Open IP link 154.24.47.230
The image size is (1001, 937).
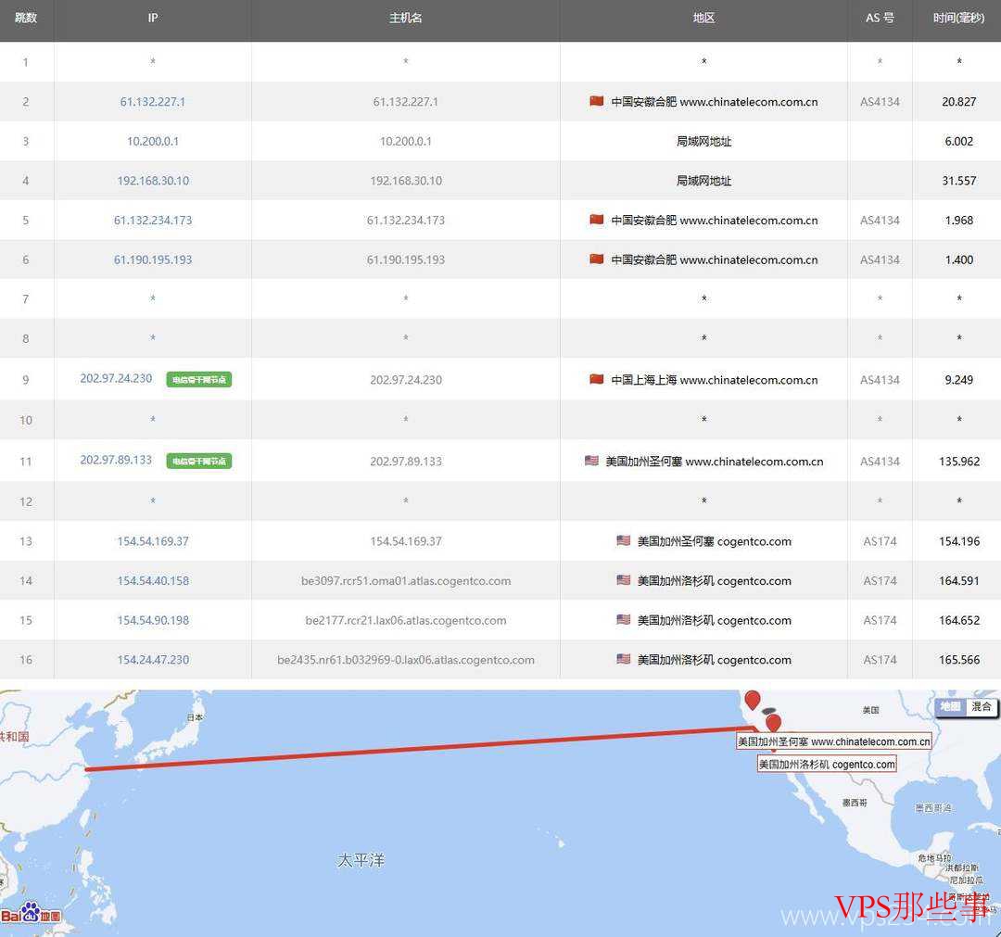point(153,660)
